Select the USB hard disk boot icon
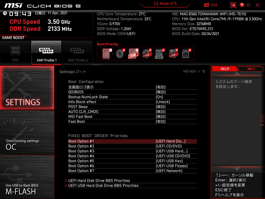This screenshot has height=199, width=265. click(x=133, y=54)
